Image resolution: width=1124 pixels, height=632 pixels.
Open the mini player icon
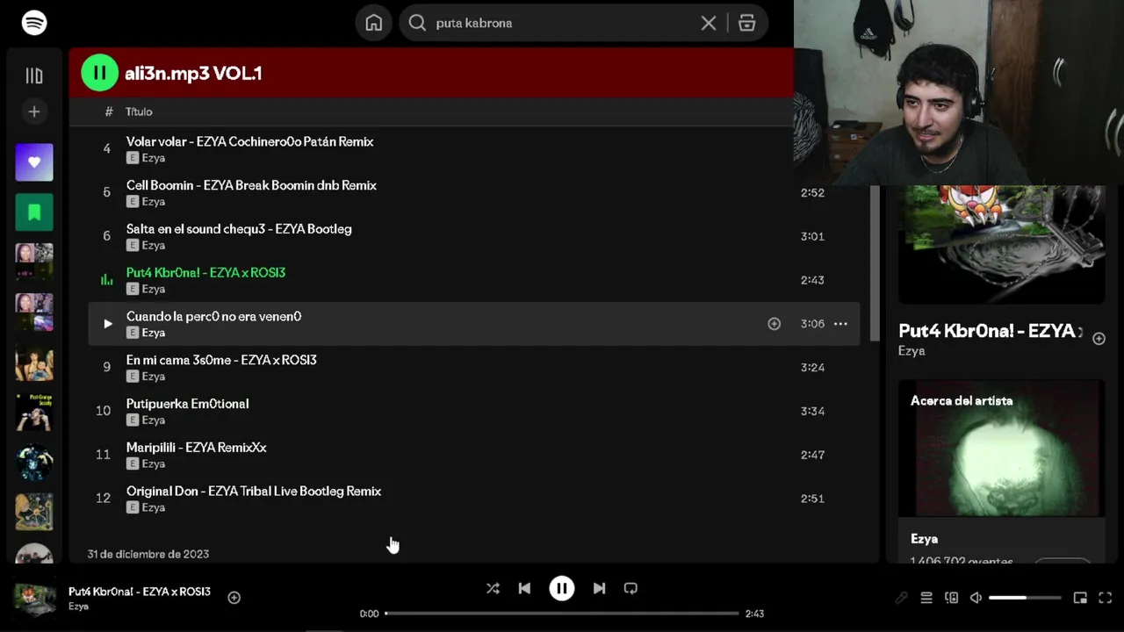(1080, 598)
